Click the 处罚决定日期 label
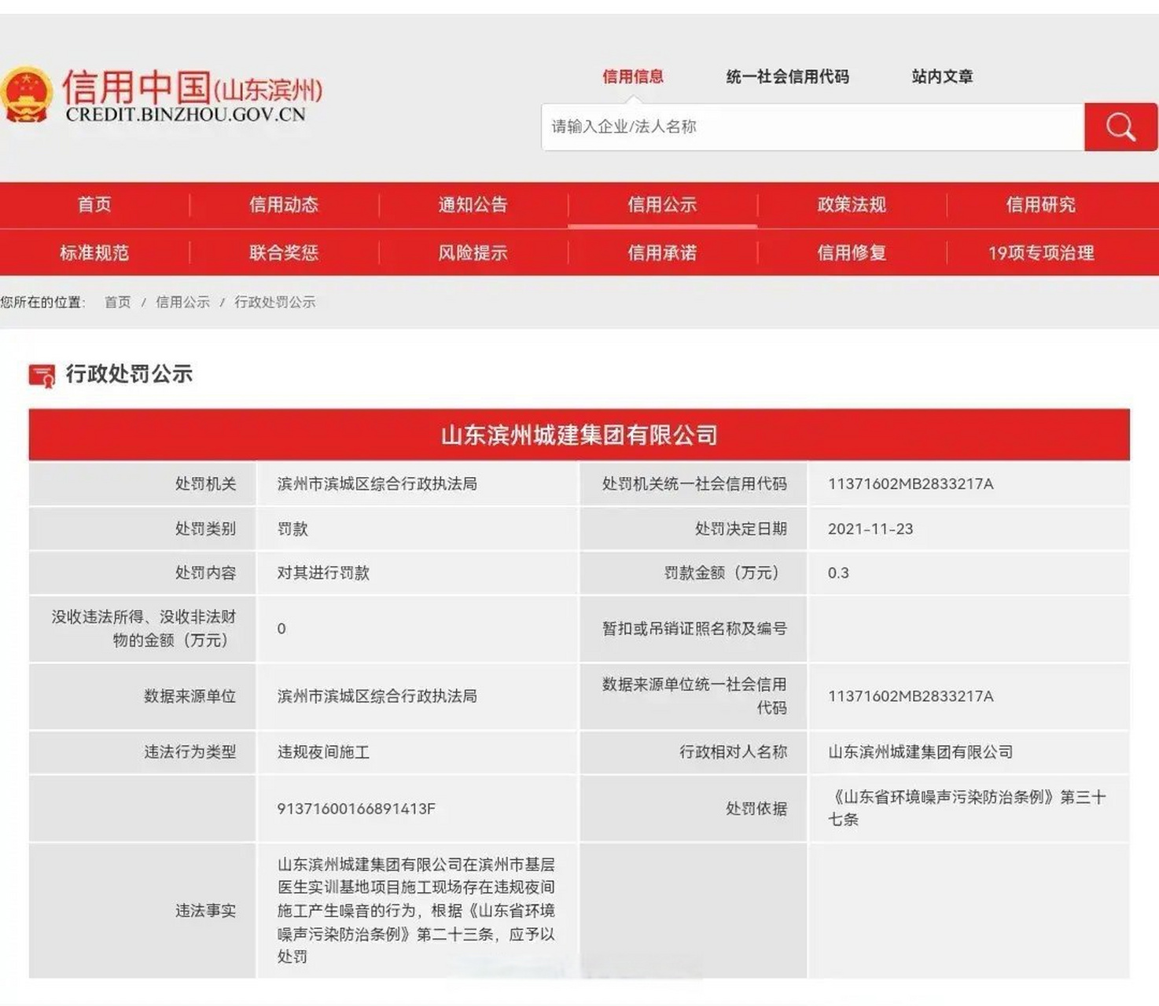Image resolution: width=1159 pixels, height=1006 pixels. pos(741,529)
